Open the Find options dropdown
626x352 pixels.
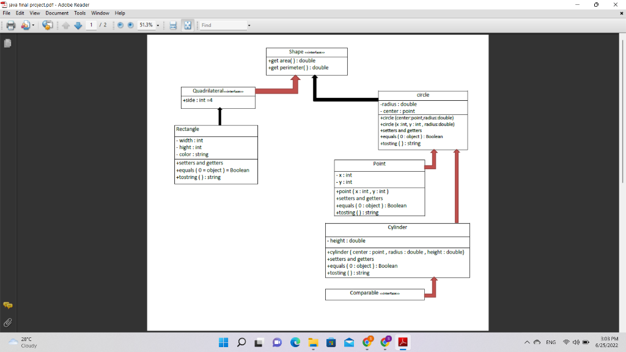point(249,25)
